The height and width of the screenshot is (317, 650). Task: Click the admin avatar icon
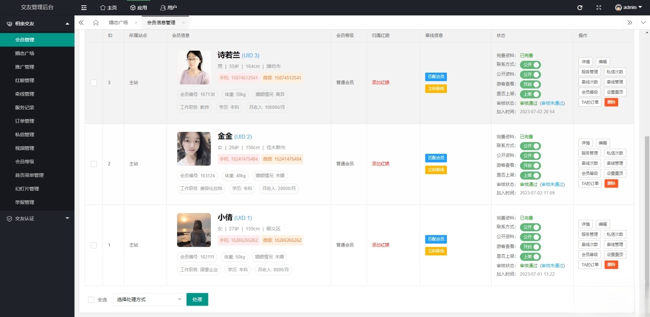pyautogui.click(x=618, y=8)
